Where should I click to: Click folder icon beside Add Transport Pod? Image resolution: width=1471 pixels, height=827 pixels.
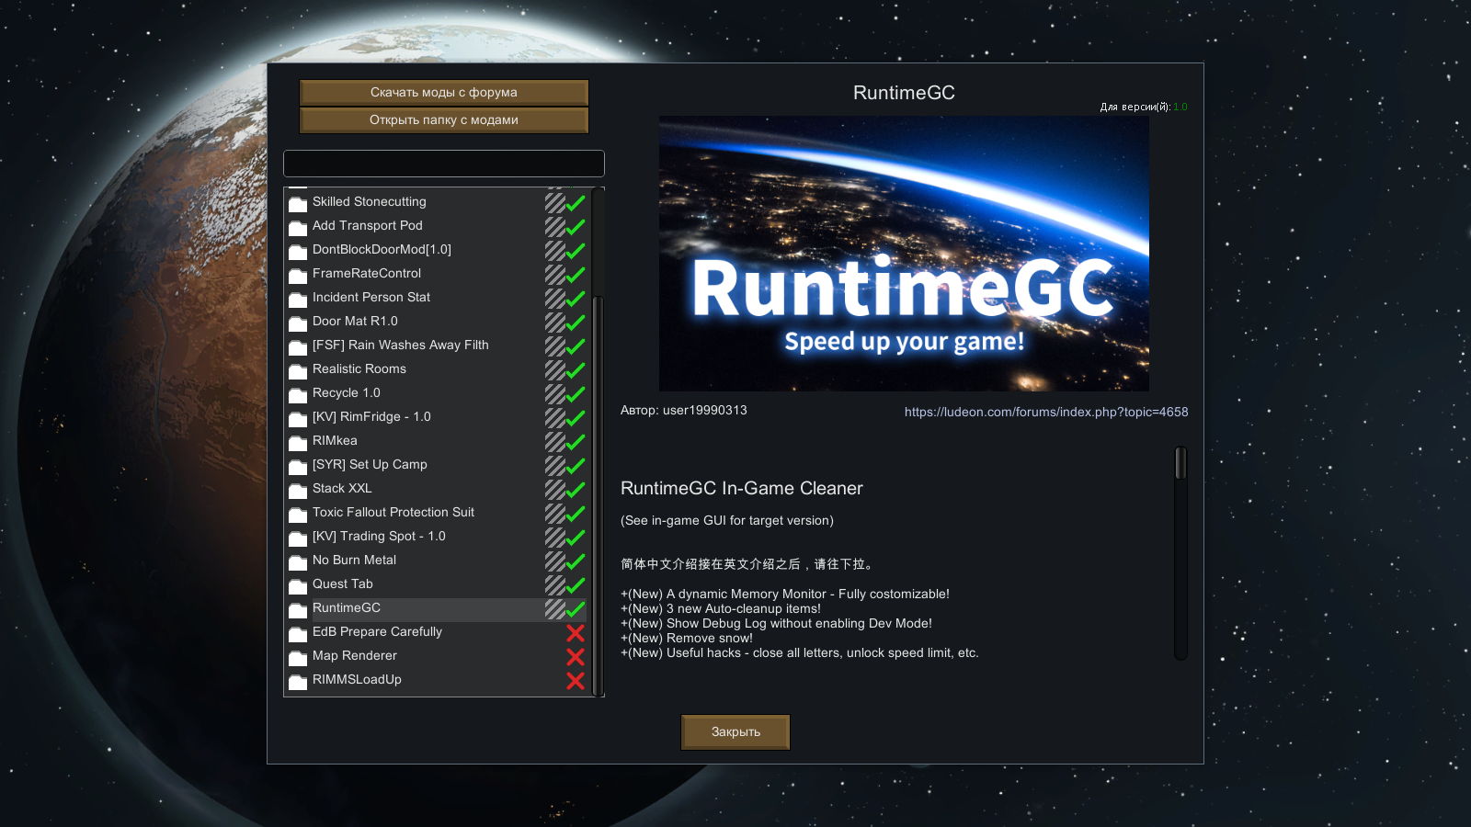pyautogui.click(x=298, y=227)
